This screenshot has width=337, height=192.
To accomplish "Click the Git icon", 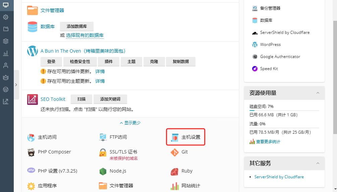I will click(x=175, y=152).
